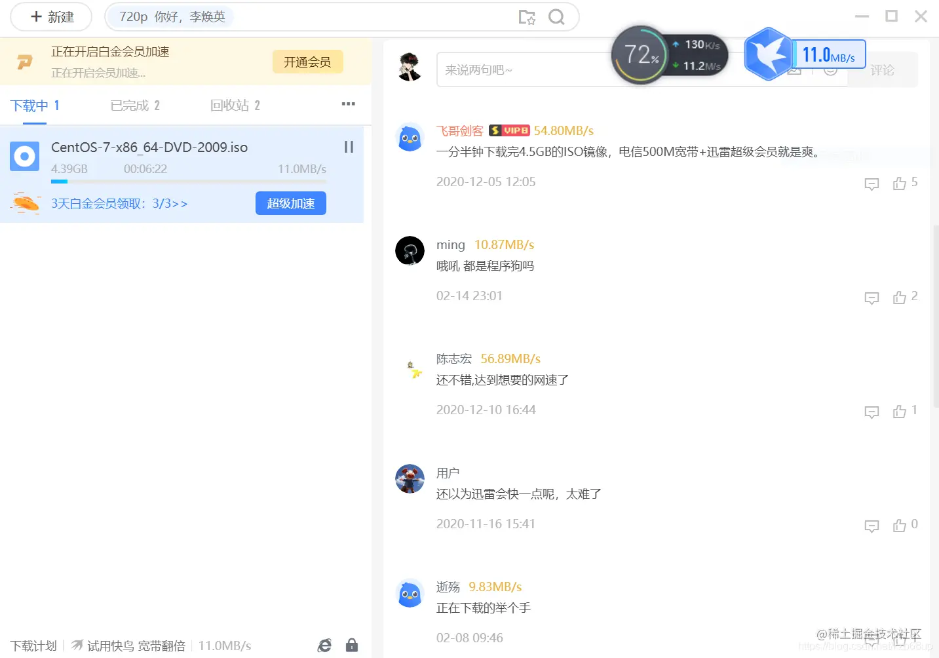Open 飞哥剑客 username
939x658 pixels.
click(460, 131)
